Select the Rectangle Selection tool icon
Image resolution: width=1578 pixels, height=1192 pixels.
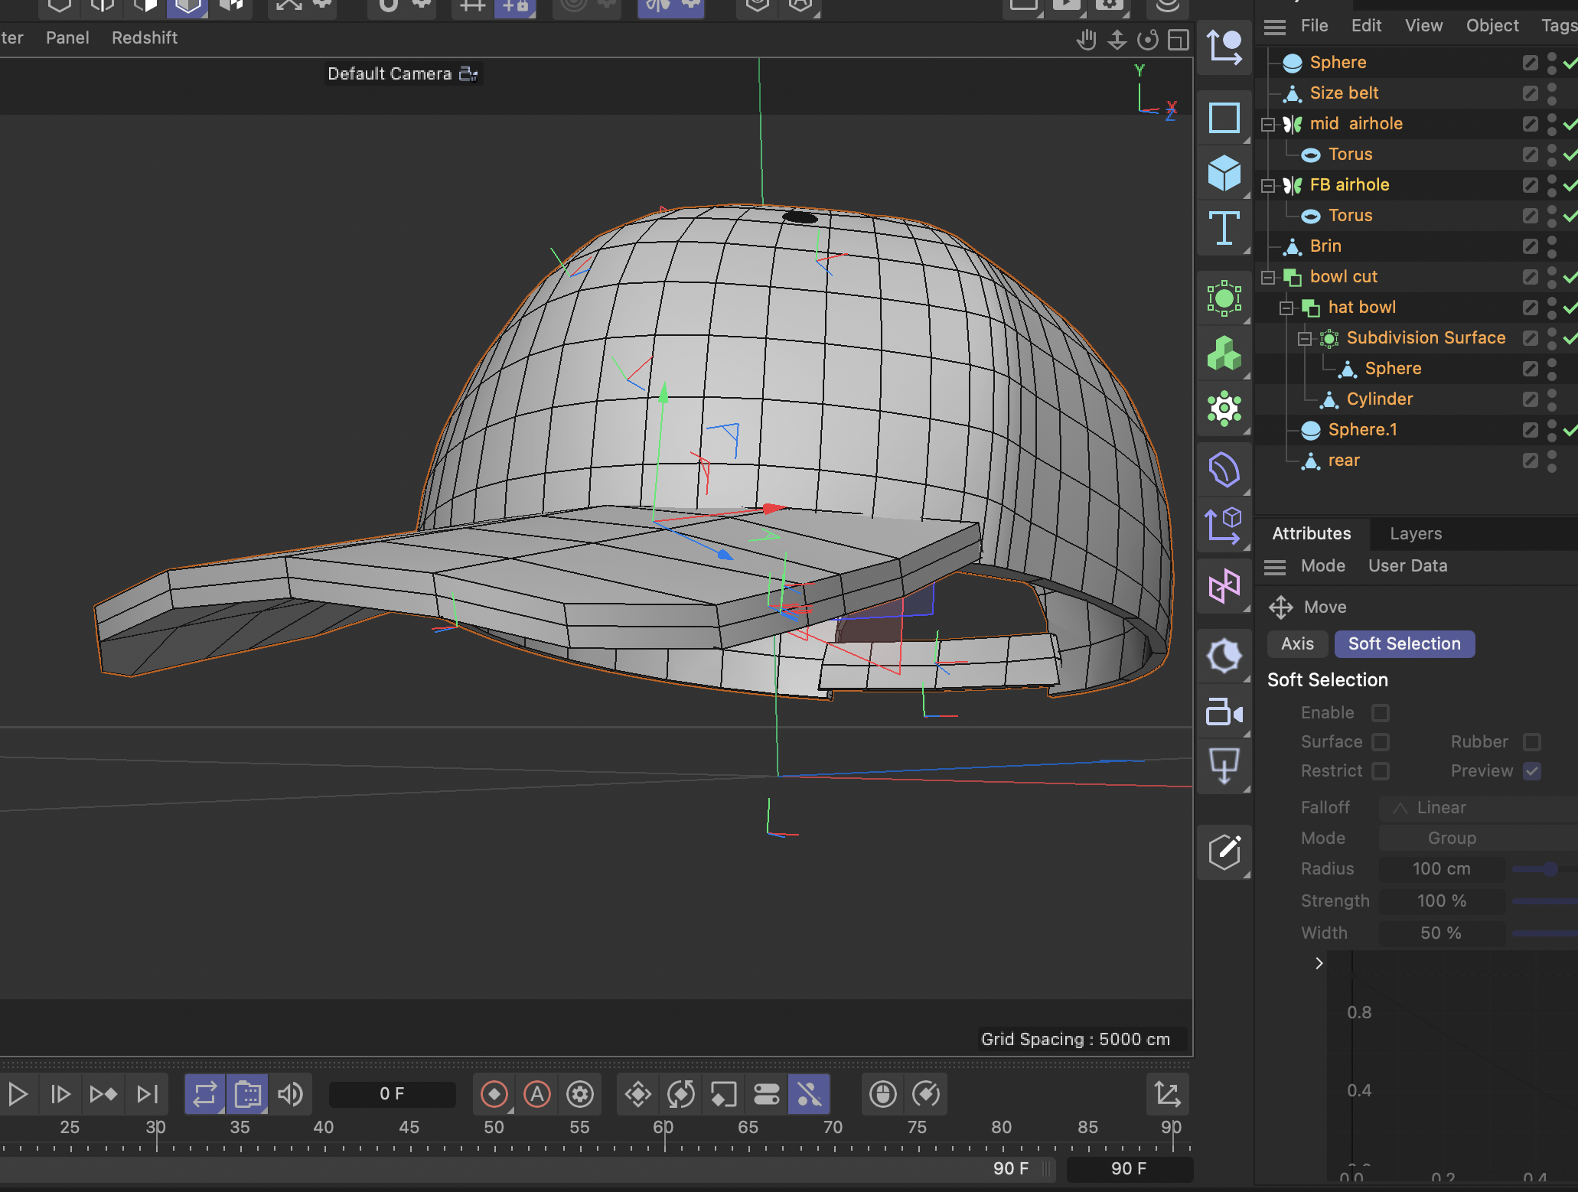coord(1223,118)
